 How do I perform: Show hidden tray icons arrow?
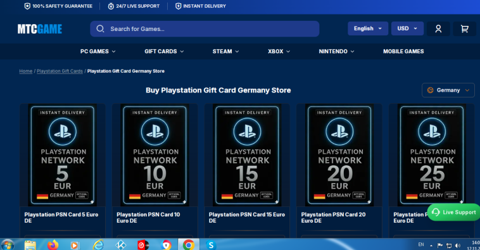click(x=431, y=246)
